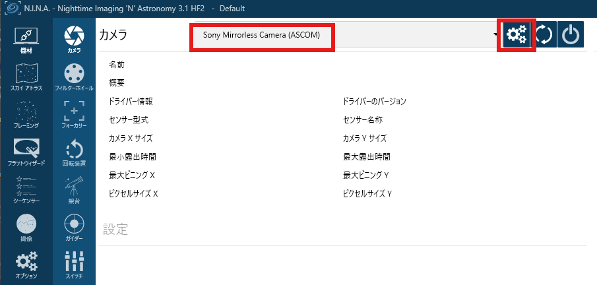This screenshot has width=597, height=285.
Task: Open the シーケンサー sequencer
Action: 26,189
